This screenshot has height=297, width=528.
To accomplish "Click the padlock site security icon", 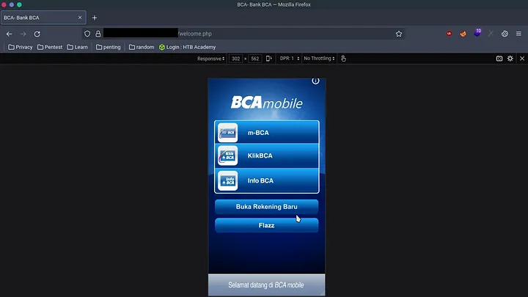I will (98, 34).
